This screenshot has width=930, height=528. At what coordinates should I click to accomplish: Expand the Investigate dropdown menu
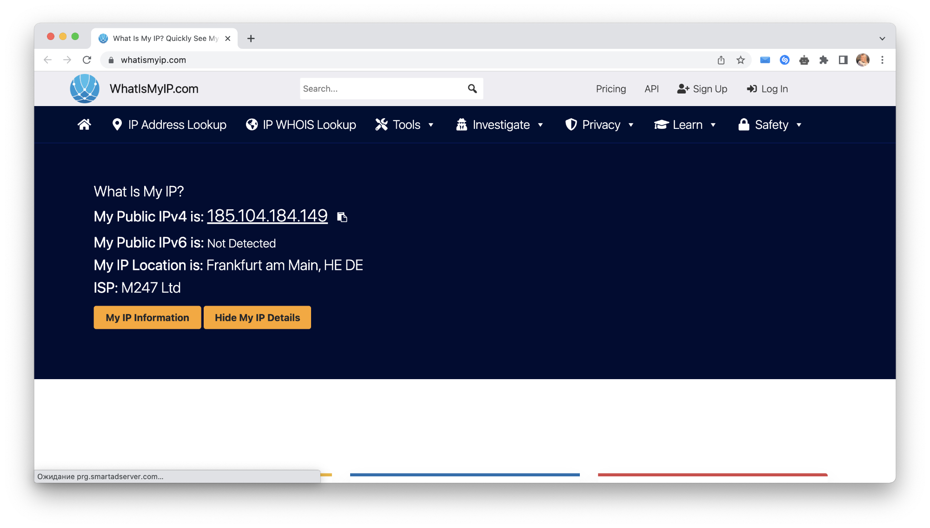[500, 125]
